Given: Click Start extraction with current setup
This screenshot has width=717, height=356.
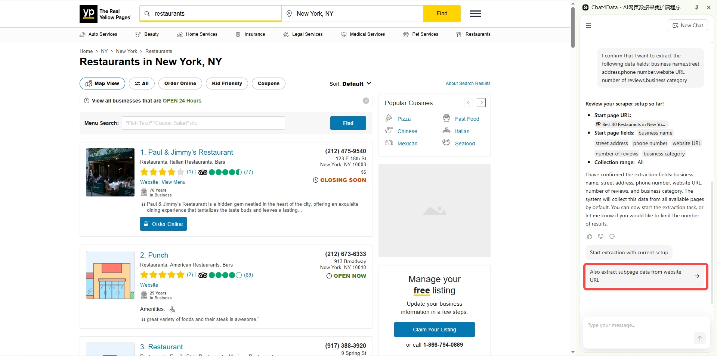Looking at the screenshot, I should [628, 253].
